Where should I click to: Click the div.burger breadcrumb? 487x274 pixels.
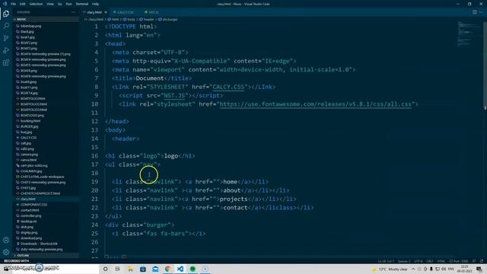point(168,19)
